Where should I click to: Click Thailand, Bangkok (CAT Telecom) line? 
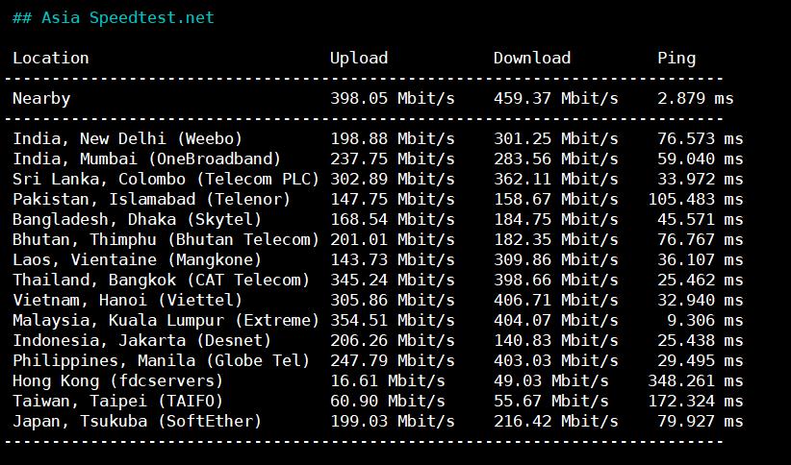tap(161, 280)
